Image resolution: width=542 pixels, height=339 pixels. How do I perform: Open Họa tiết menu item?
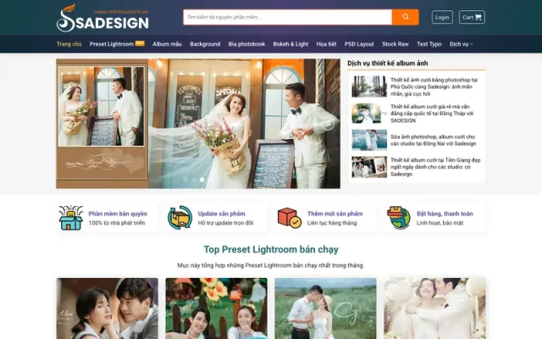pyautogui.click(x=326, y=44)
